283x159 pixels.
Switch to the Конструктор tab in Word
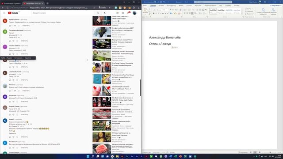[x=171, y=6]
